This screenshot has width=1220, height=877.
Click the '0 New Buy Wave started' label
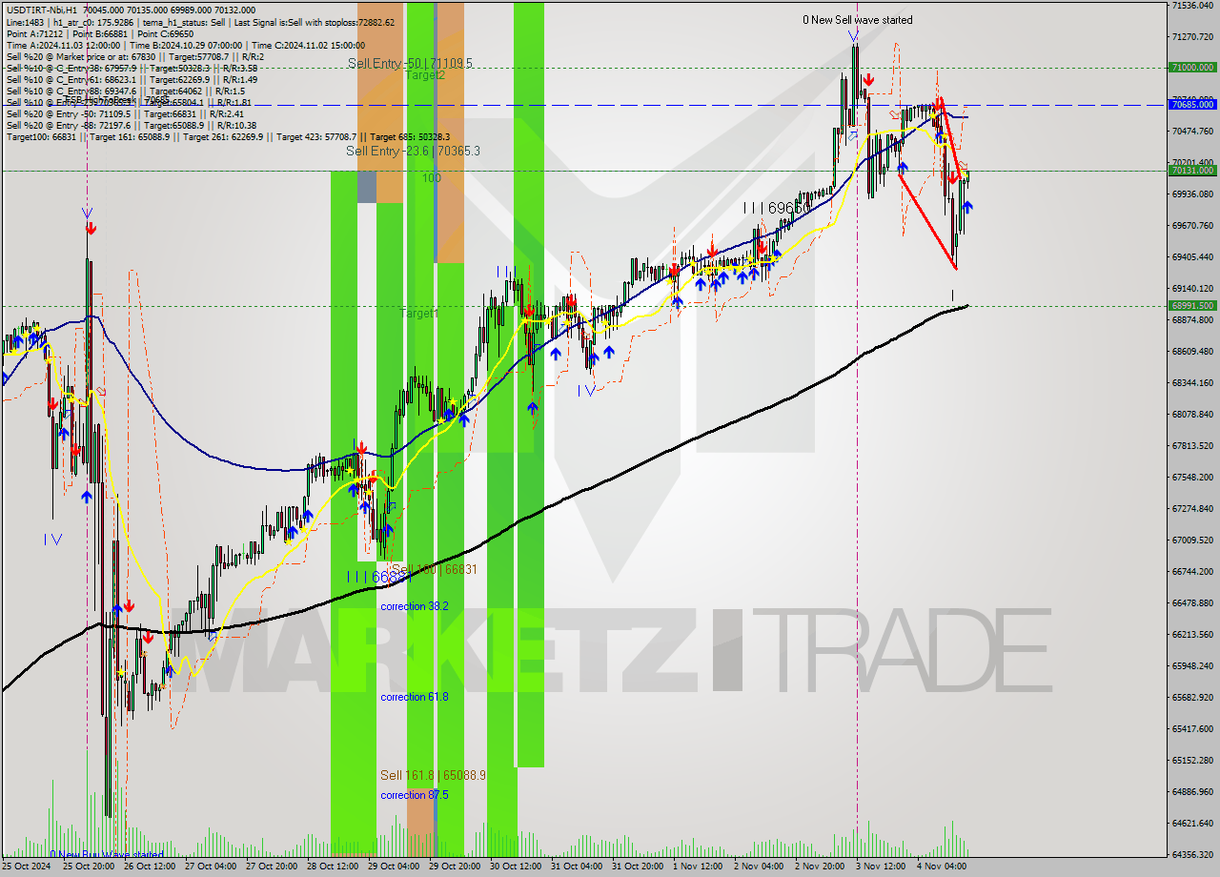(107, 854)
